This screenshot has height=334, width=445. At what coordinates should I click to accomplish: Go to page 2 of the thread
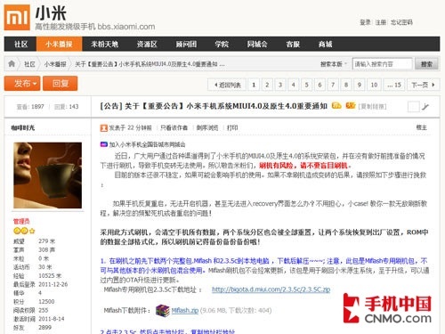267,85
